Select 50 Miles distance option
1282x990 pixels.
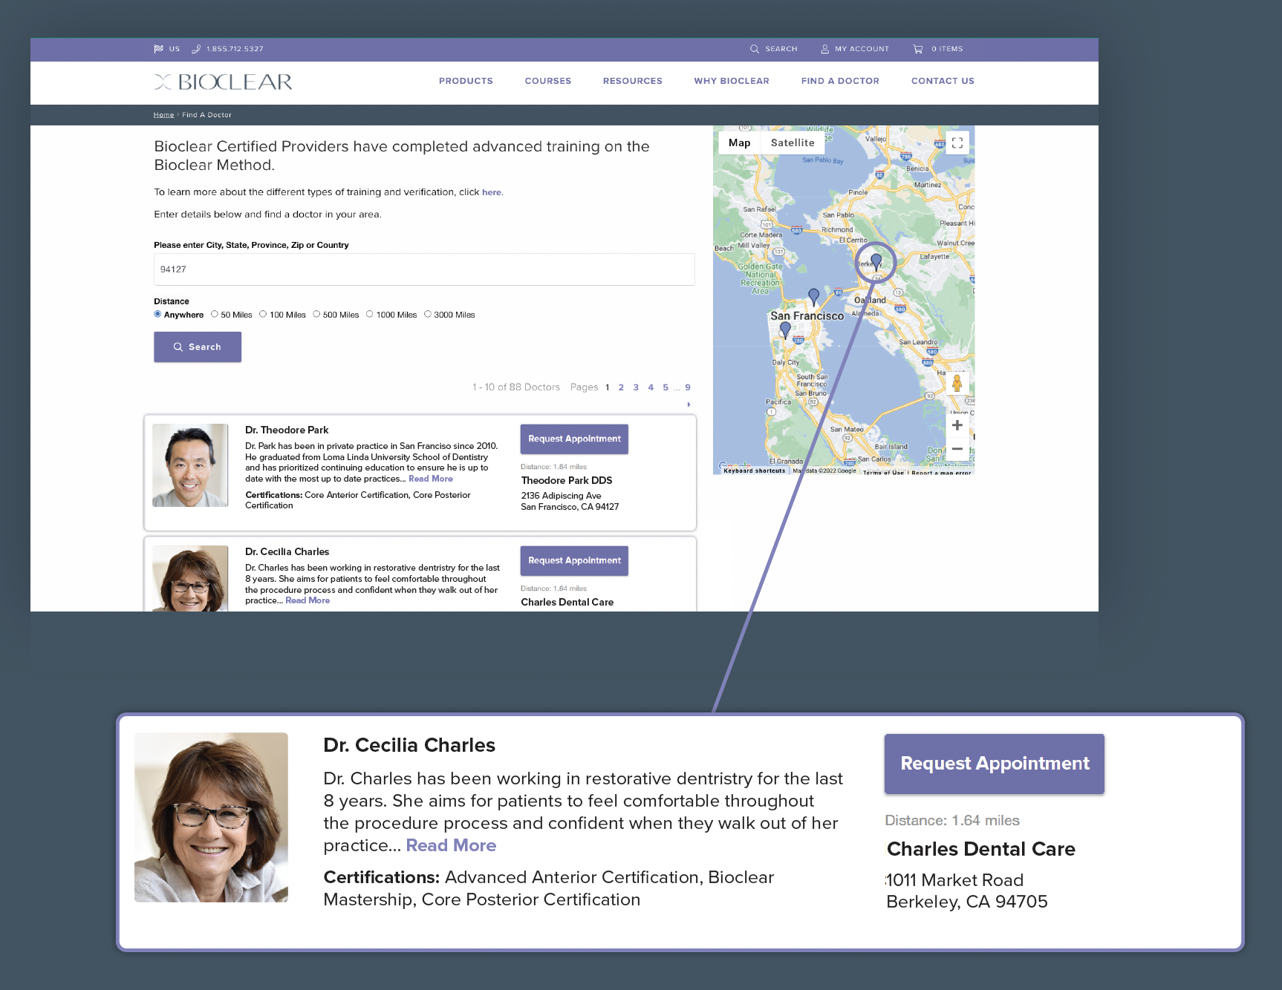coord(215,314)
